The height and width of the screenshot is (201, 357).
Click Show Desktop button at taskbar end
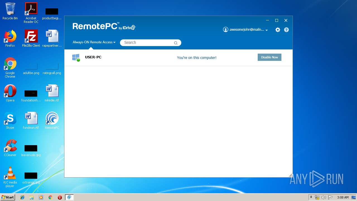354,197
